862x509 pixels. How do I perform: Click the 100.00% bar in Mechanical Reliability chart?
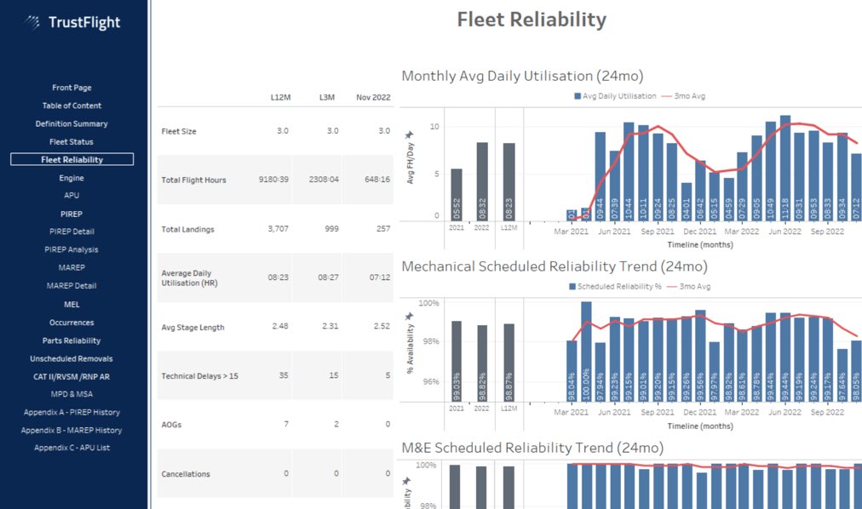(586, 352)
